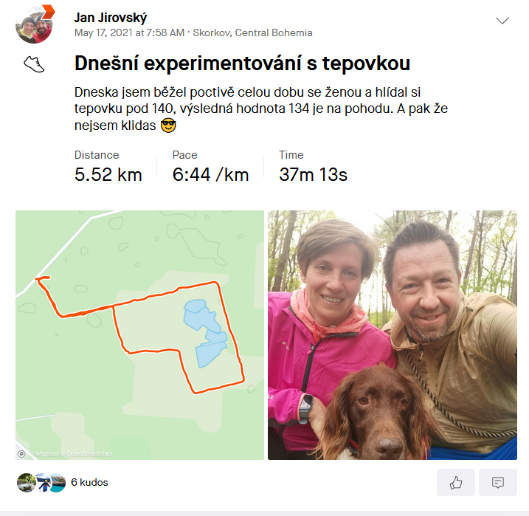Click the 5.52 km distance stat
529x516 pixels.
[x=108, y=174]
